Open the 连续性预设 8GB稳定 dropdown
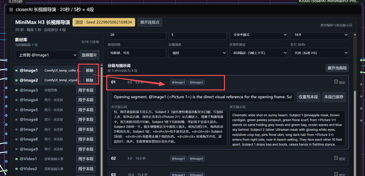This screenshot has height=176, width=365. coord(259,53)
